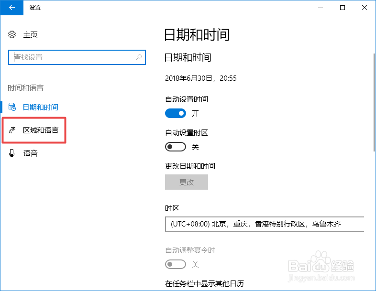Turn off 自动设置时间 toggle

click(x=175, y=113)
